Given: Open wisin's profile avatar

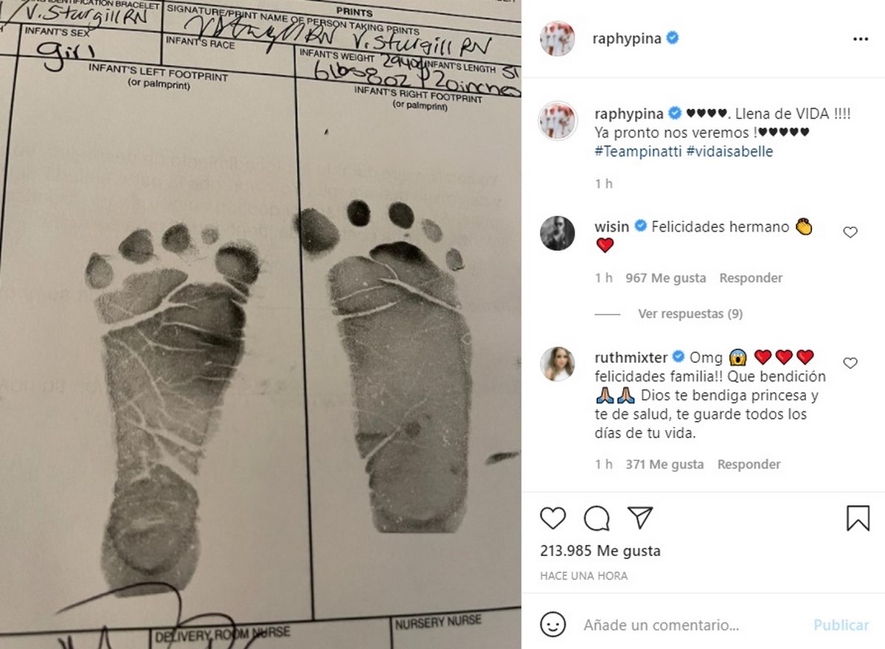Looking at the screenshot, I should tap(558, 233).
